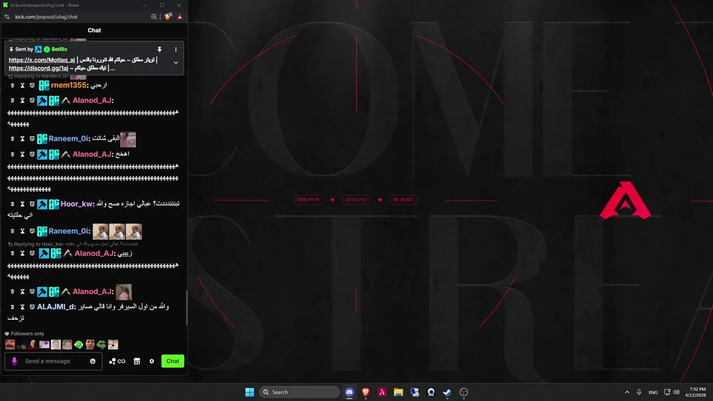
Task: Timeout Hoor_kw with the hourglass icon
Action: (22, 204)
